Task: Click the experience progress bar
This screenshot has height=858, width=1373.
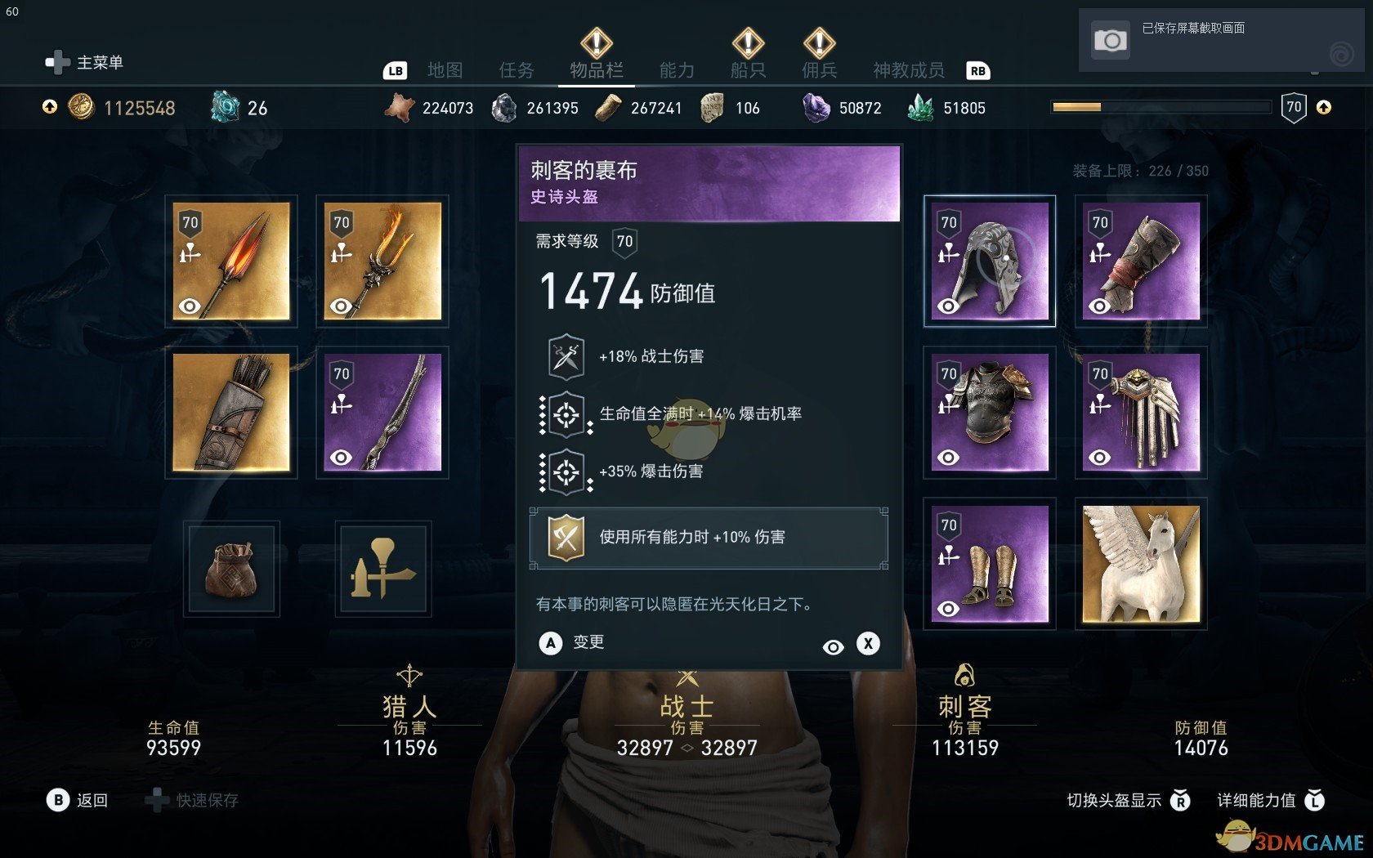Action: click(x=1161, y=107)
